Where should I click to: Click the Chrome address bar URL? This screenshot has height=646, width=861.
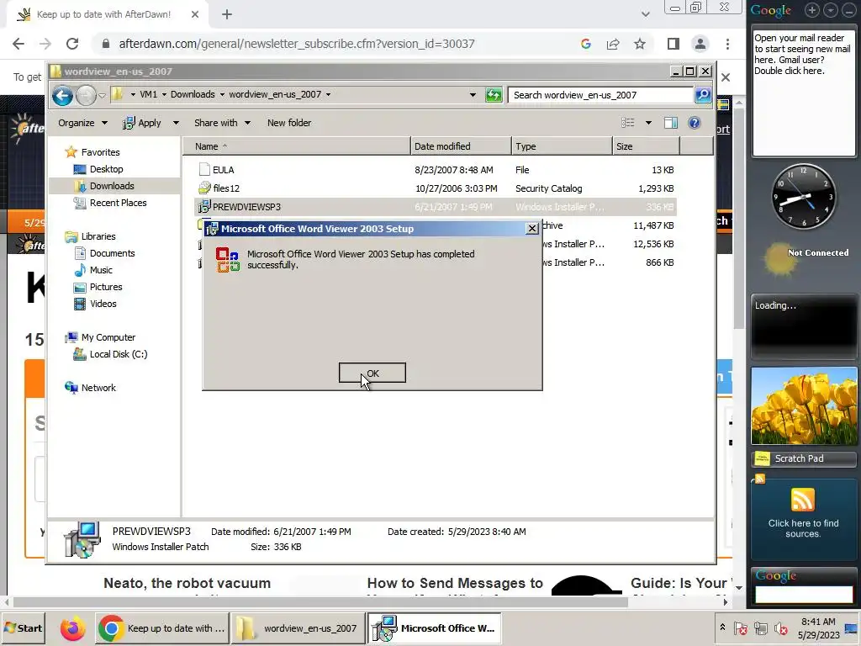[x=297, y=44]
